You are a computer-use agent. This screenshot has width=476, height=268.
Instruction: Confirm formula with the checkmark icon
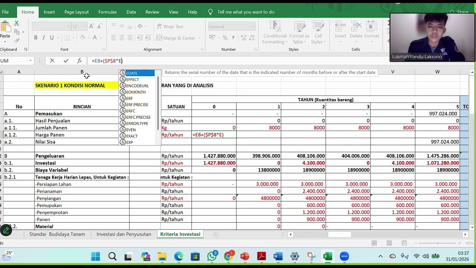pos(66,61)
